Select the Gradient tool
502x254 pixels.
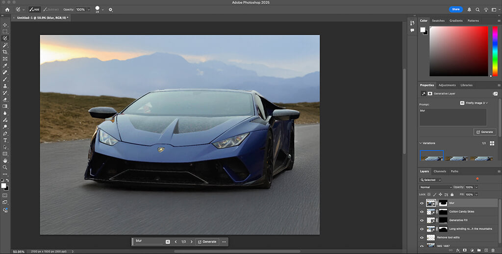click(x=5, y=106)
